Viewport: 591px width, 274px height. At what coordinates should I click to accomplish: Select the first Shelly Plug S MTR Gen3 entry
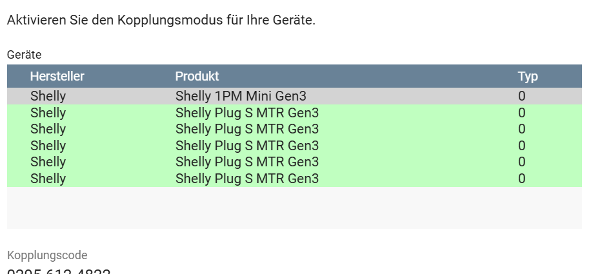(x=246, y=113)
